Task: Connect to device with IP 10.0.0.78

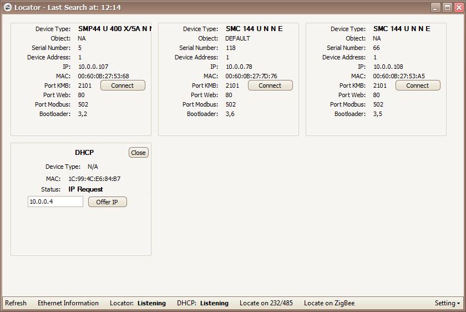Action: point(270,85)
